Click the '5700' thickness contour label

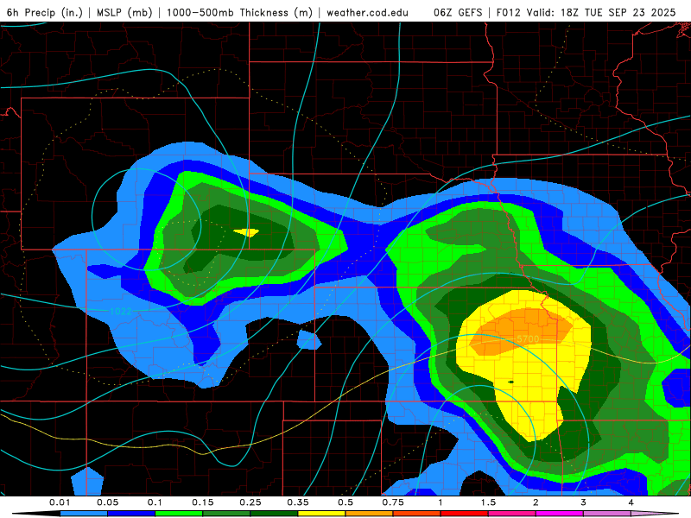tap(528, 338)
